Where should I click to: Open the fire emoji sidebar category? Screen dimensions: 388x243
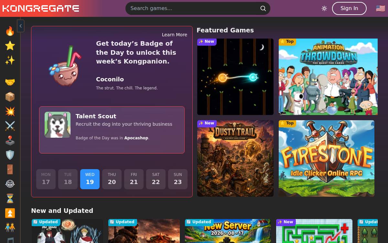[x=10, y=31]
